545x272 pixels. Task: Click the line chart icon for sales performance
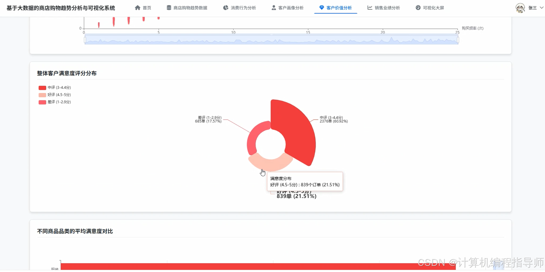click(370, 8)
